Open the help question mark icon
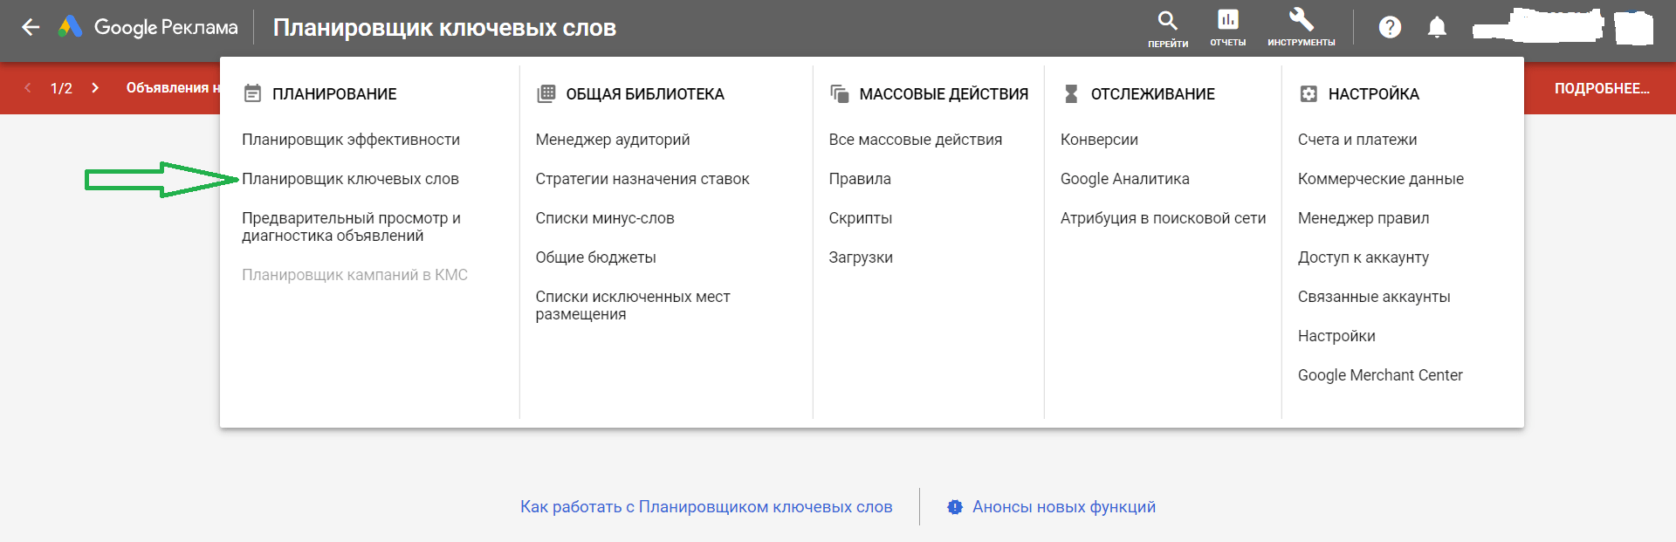 (x=1390, y=27)
